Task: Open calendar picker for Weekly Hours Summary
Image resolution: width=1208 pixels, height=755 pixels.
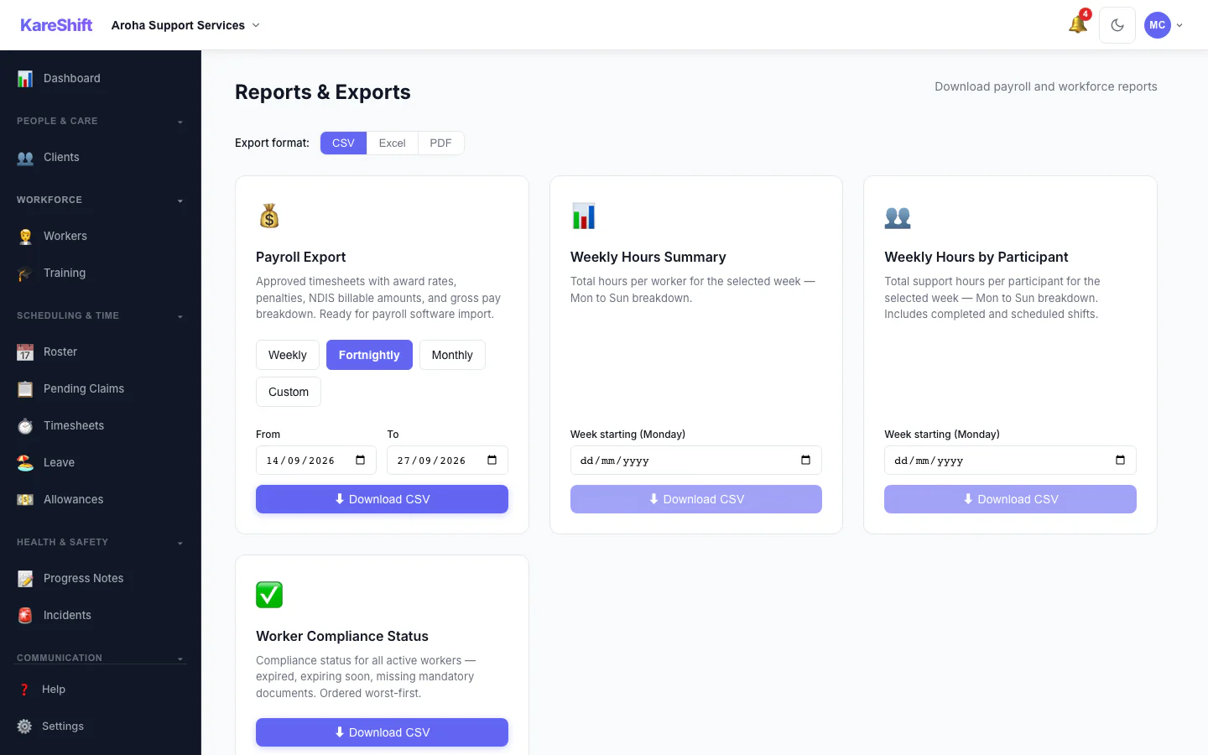Action: point(806,460)
